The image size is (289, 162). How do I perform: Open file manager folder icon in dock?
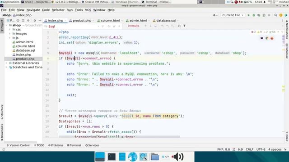(x=154, y=157)
